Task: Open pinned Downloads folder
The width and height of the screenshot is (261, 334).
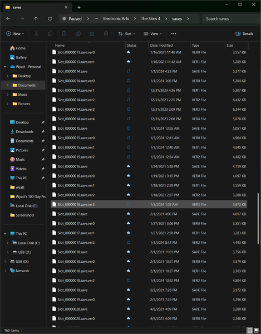Action: pos(22,131)
